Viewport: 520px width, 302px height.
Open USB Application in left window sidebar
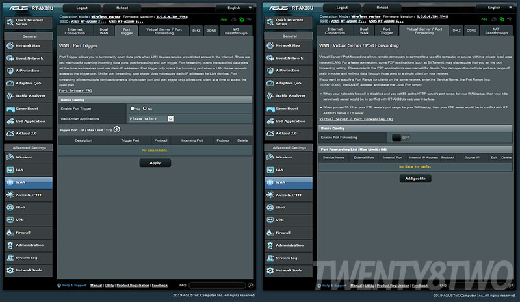click(x=29, y=121)
